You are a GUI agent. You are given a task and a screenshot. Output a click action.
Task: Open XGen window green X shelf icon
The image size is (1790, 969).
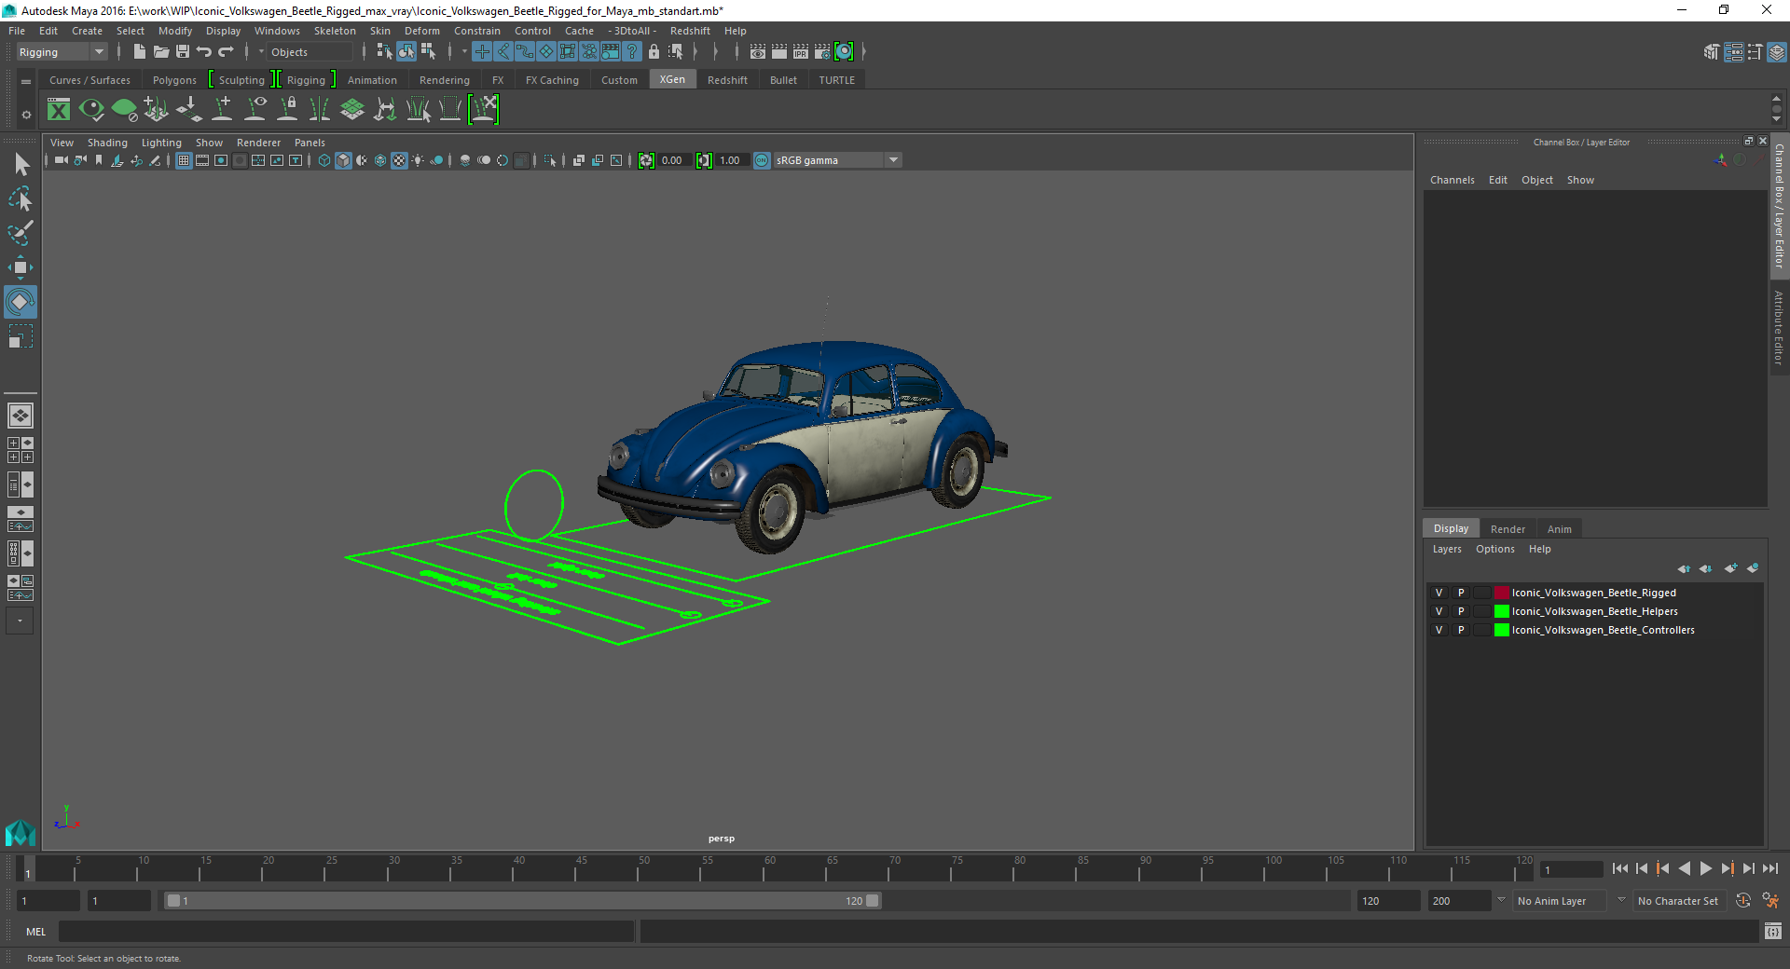tap(59, 110)
